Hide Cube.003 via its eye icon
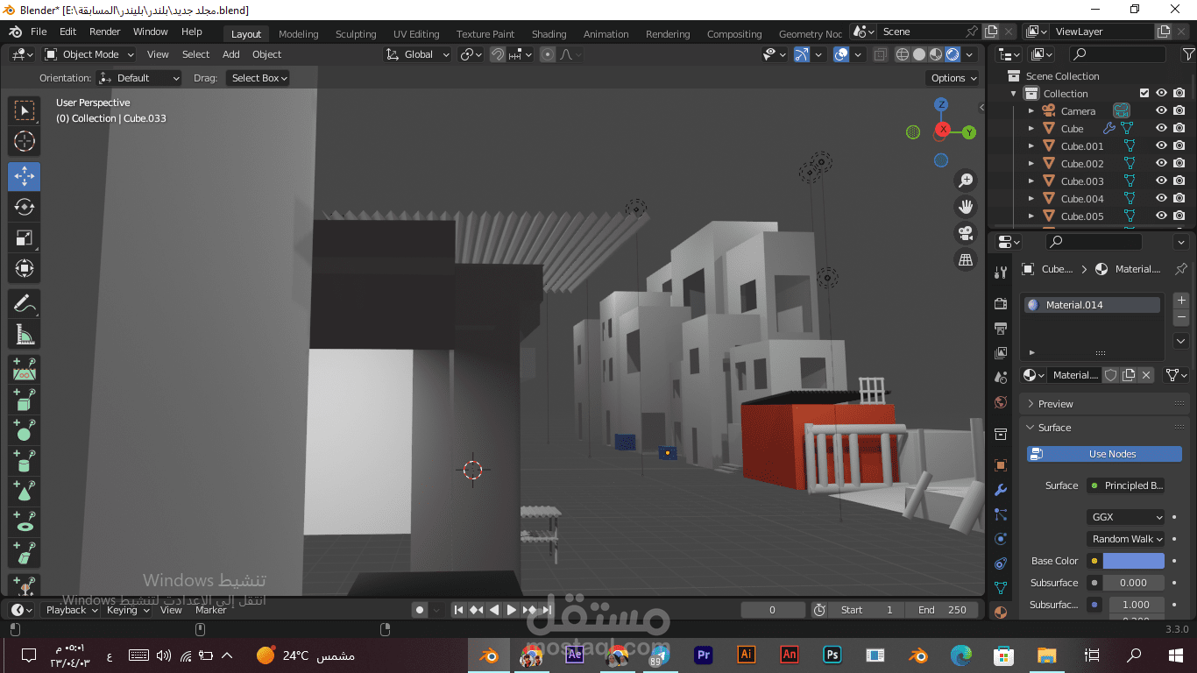1197x673 pixels. [x=1161, y=181]
